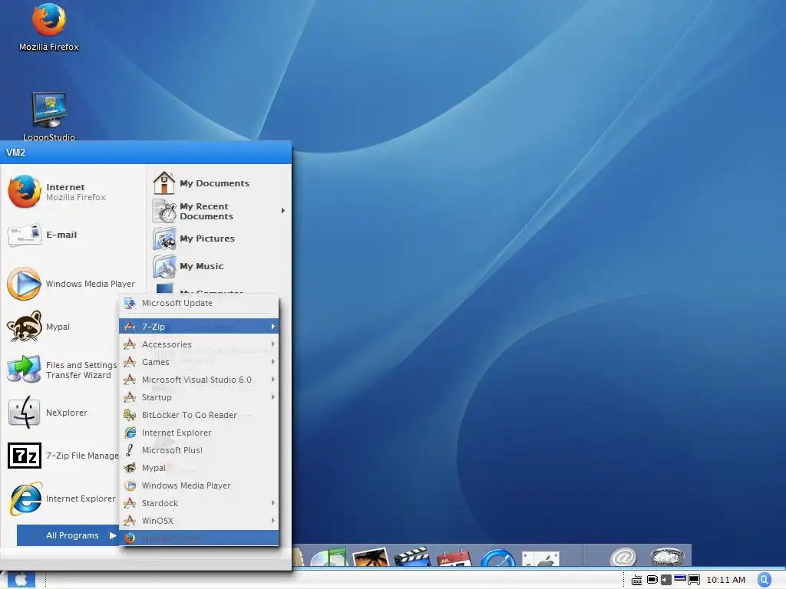786x589 pixels.
Task: Select Windows Media Player in programs list
Action: [199, 485]
